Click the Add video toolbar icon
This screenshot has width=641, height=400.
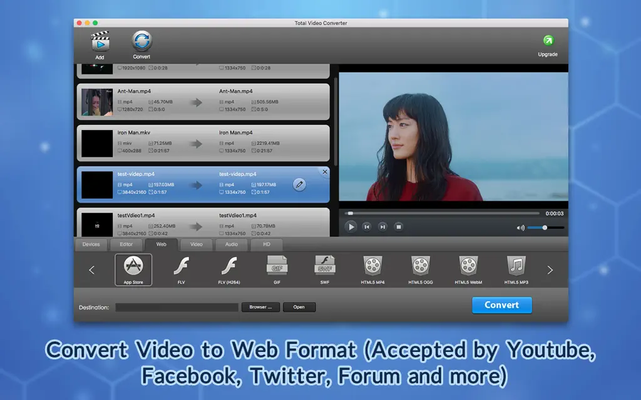pos(100,42)
